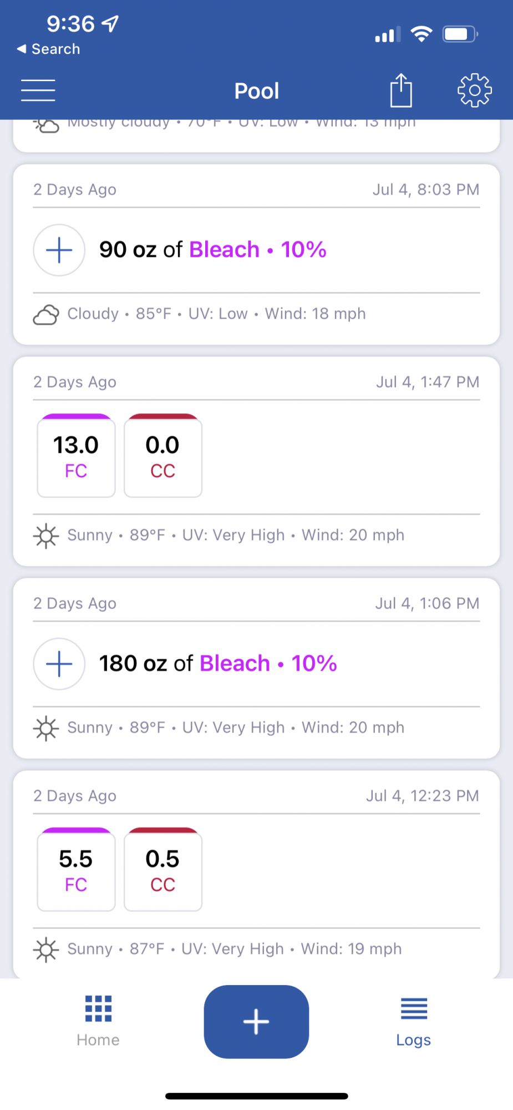Viewport: 513px width, 1110px height.
Task: Tap plus circle beside 90 oz Bleach
Action: (59, 250)
